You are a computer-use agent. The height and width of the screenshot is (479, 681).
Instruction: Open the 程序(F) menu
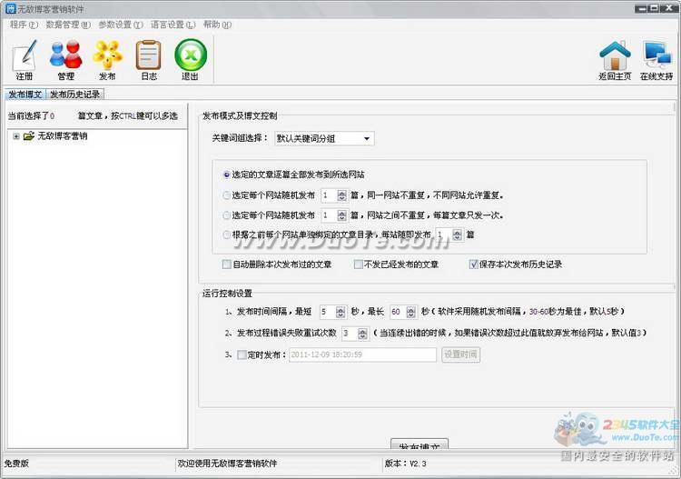(24, 25)
